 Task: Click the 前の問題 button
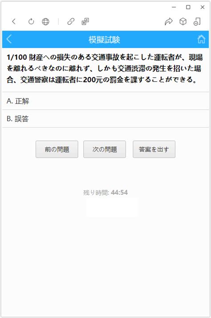click(57, 149)
